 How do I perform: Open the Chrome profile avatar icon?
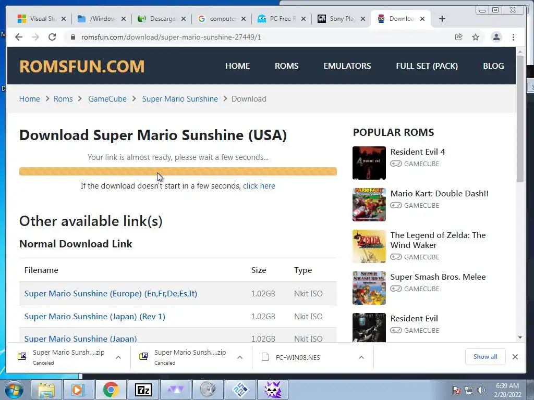click(496, 37)
